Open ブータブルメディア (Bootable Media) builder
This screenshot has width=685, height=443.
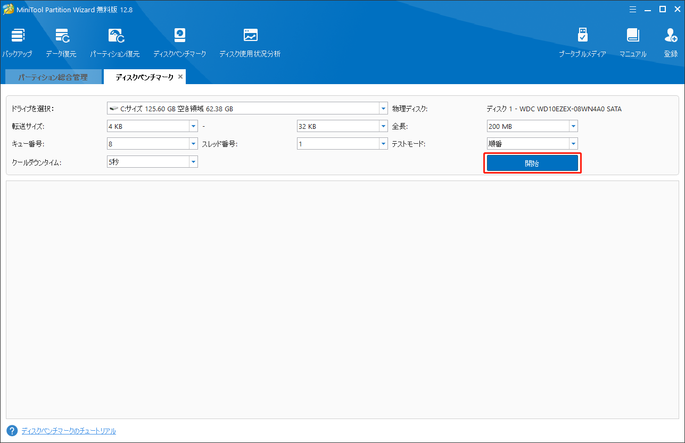click(582, 43)
